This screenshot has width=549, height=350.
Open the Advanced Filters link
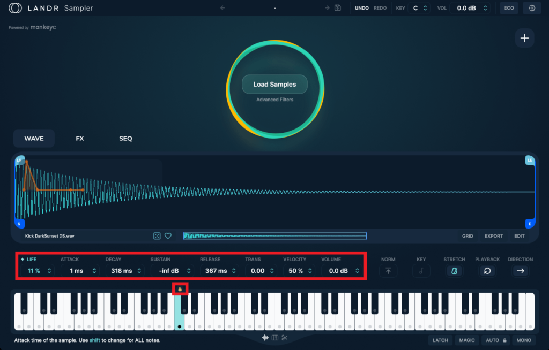point(275,100)
